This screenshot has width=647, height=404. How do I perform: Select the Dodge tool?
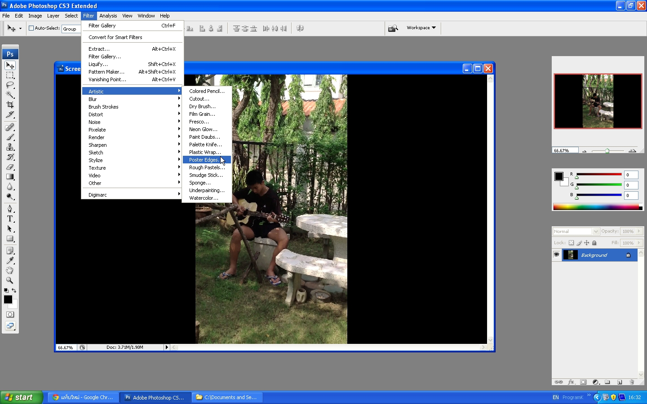pyautogui.click(x=10, y=197)
